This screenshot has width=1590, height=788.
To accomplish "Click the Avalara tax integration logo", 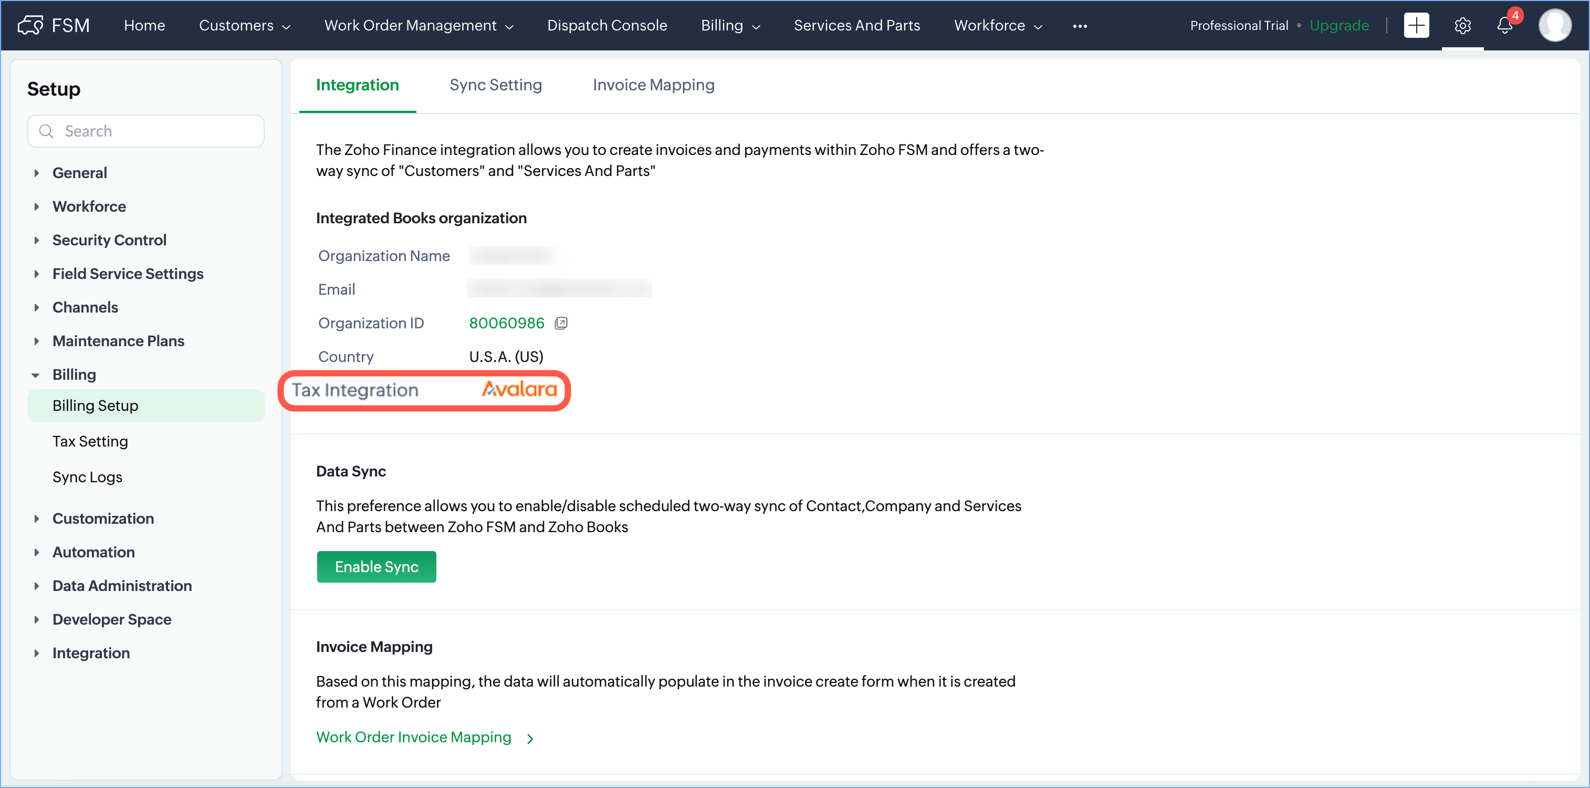I will 519,389.
